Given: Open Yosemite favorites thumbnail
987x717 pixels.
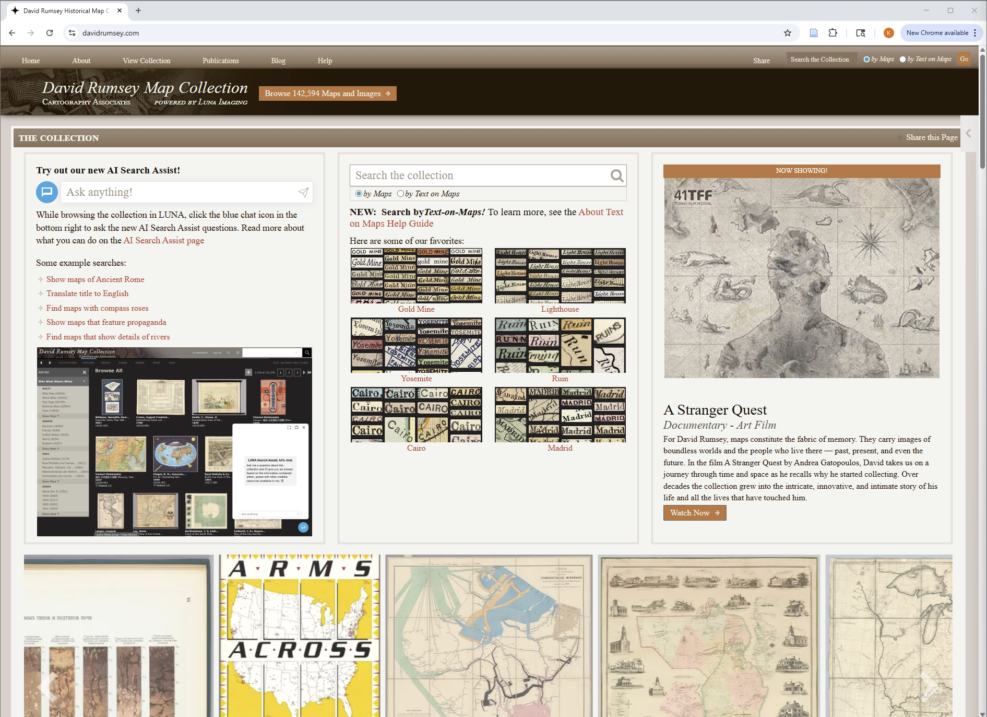Looking at the screenshot, I should click(417, 345).
